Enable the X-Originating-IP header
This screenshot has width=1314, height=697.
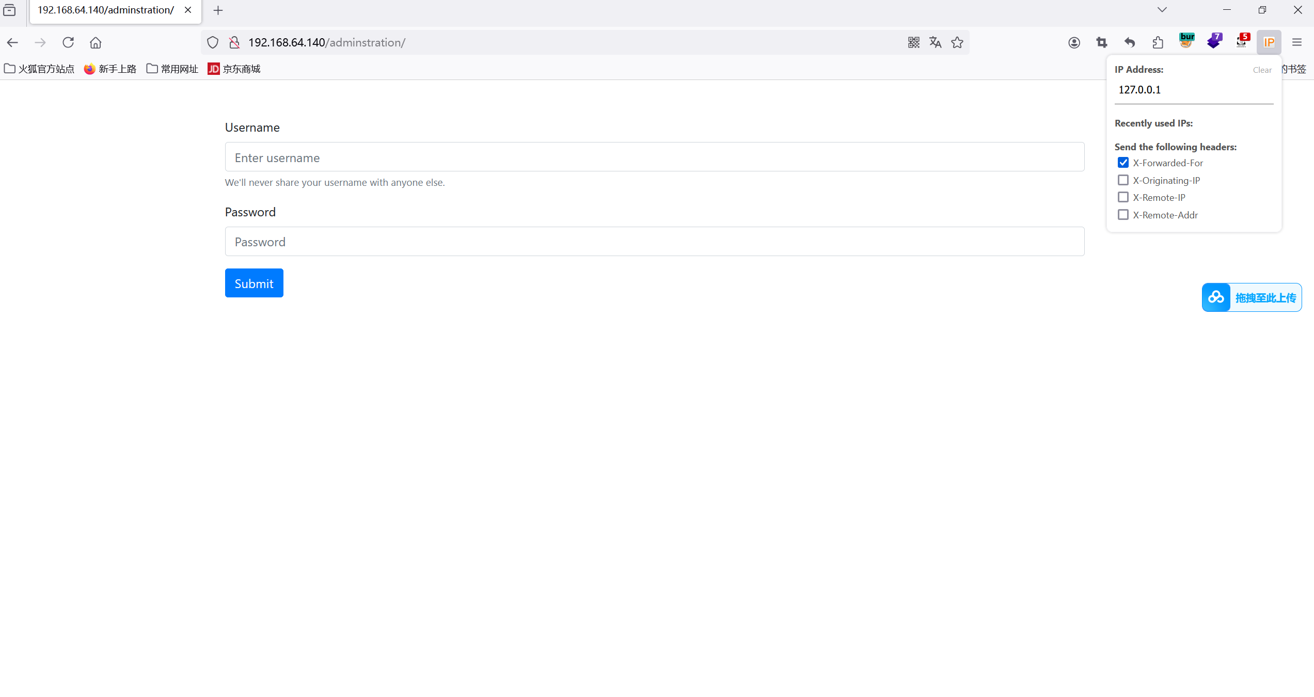point(1123,180)
